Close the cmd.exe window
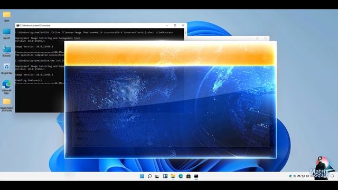 click(x=183, y=25)
